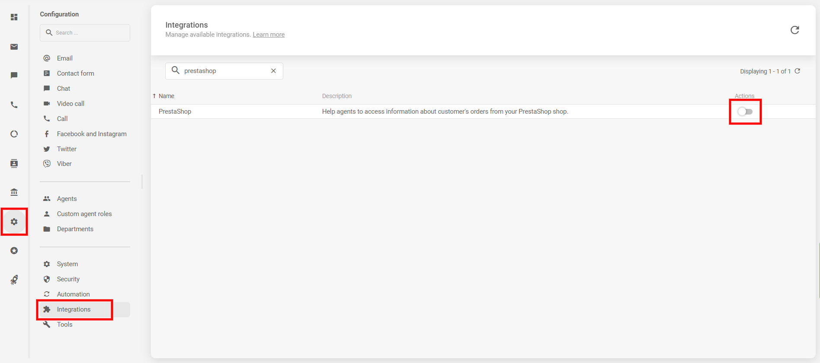Open Custom agent roles section
Image resolution: width=820 pixels, height=363 pixels.
84,214
